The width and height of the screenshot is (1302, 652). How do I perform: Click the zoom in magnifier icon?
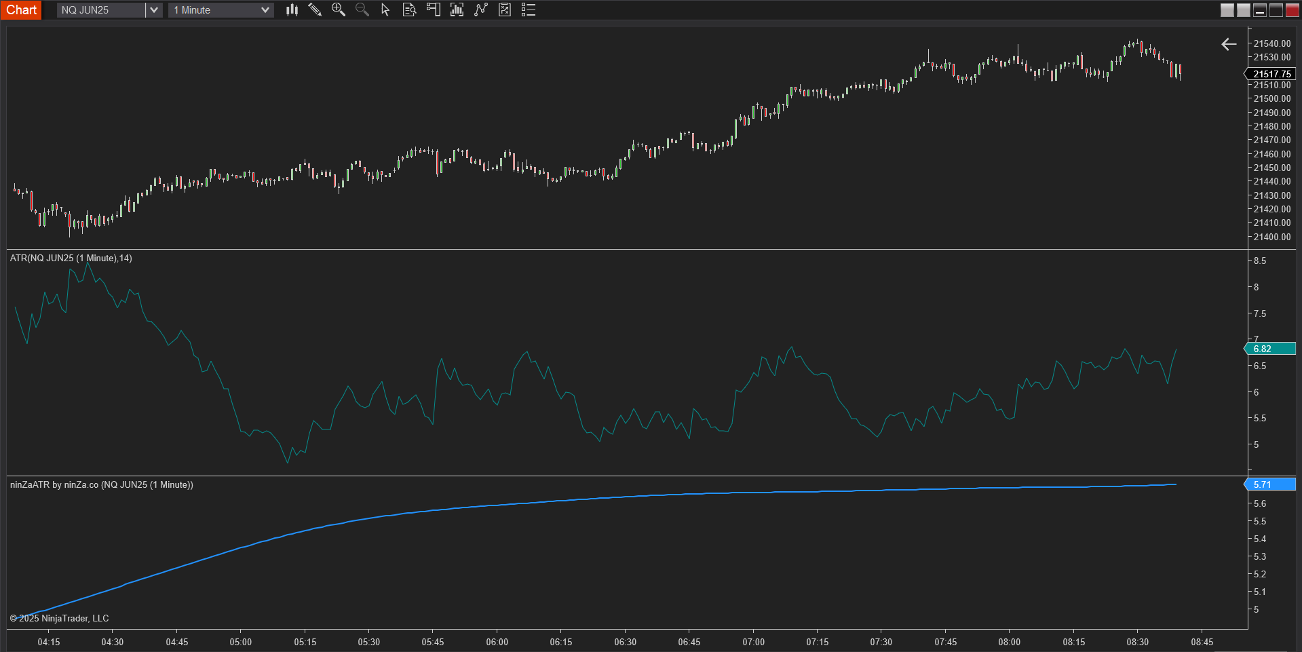[338, 9]
